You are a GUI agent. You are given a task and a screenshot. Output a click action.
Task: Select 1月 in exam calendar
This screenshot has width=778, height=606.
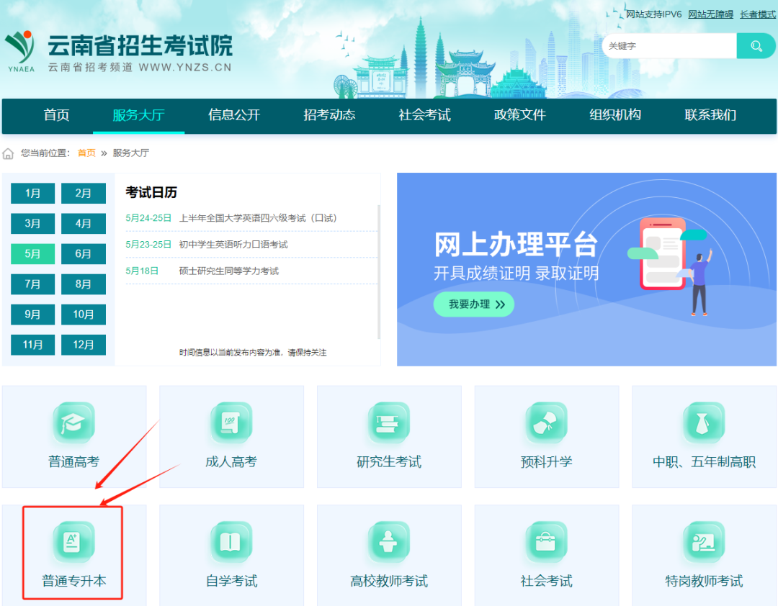click(32, 194)
